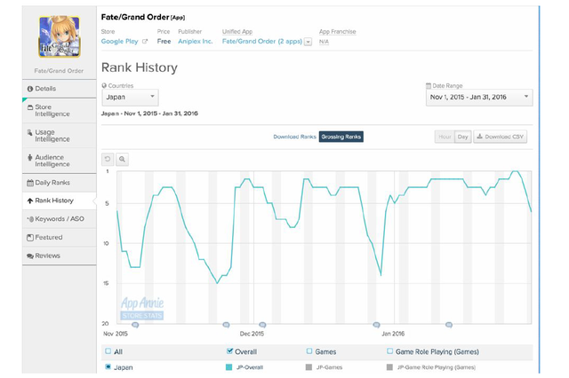569x378 pixels.
Task: Open Keywords / ASO page
Action: [60, 219]
